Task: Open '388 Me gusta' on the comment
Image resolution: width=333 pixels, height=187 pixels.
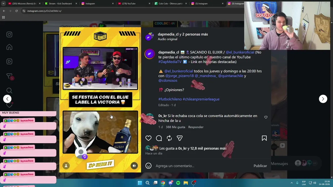Action: coord(175,127)
